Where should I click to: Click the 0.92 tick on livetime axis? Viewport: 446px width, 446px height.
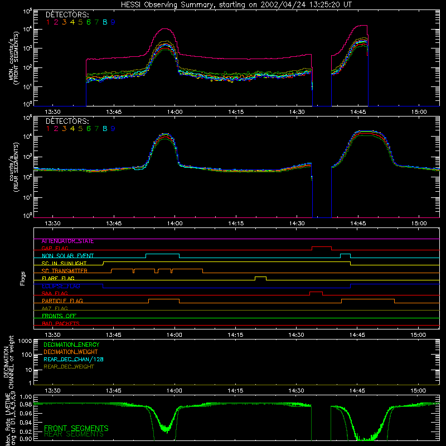point(26,432)
